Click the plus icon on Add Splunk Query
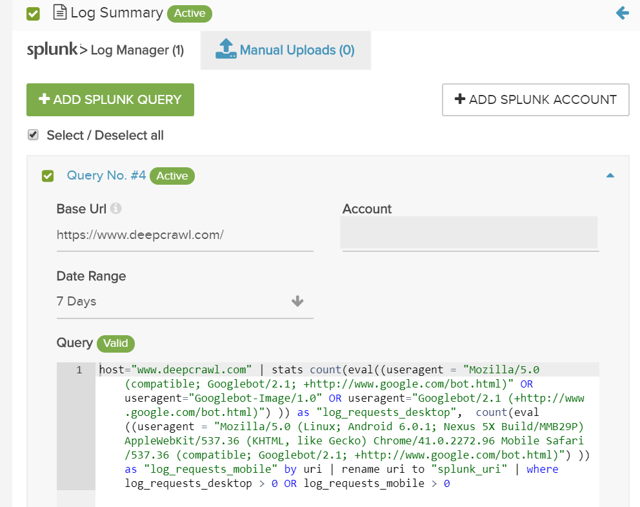This screenshot has height=507, width=640. click(44, 99)
